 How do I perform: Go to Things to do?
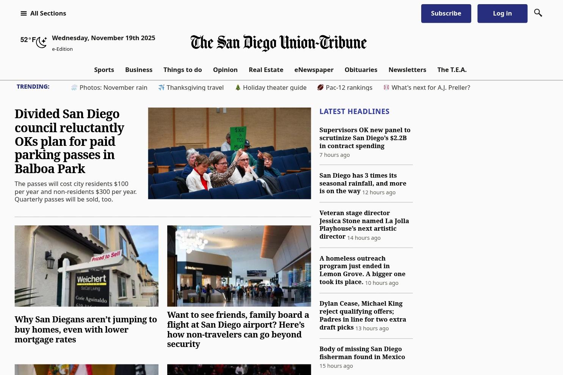point(183,70)
